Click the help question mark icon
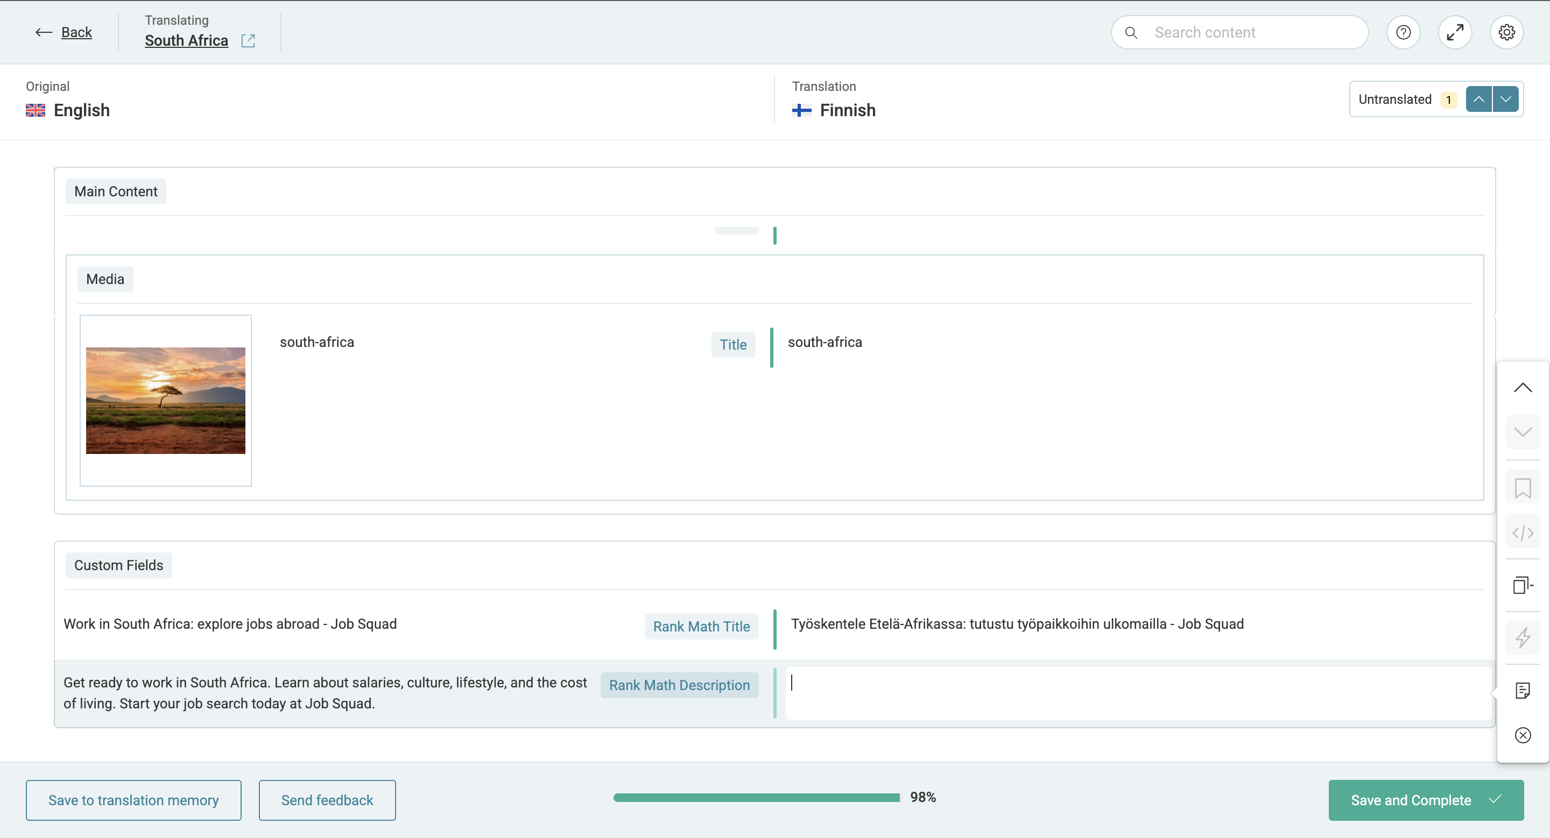The height and width of the screenshot is (838, 1550). point(1403,32)
